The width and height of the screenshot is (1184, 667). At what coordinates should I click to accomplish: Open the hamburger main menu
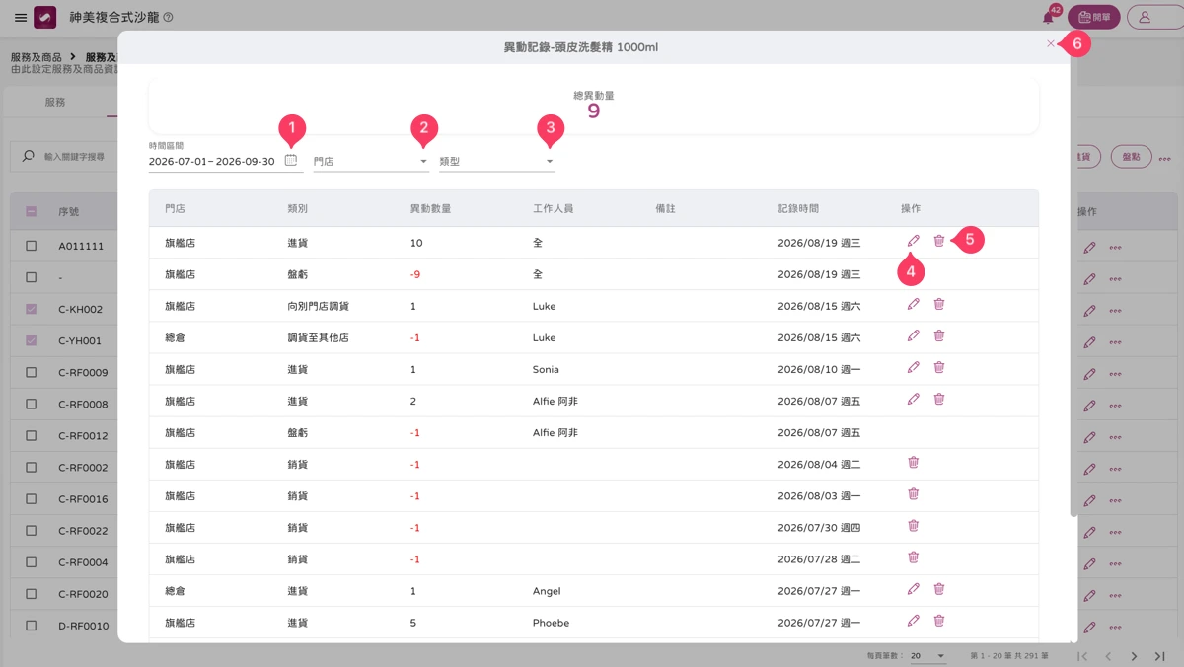(x=21, y=18)
